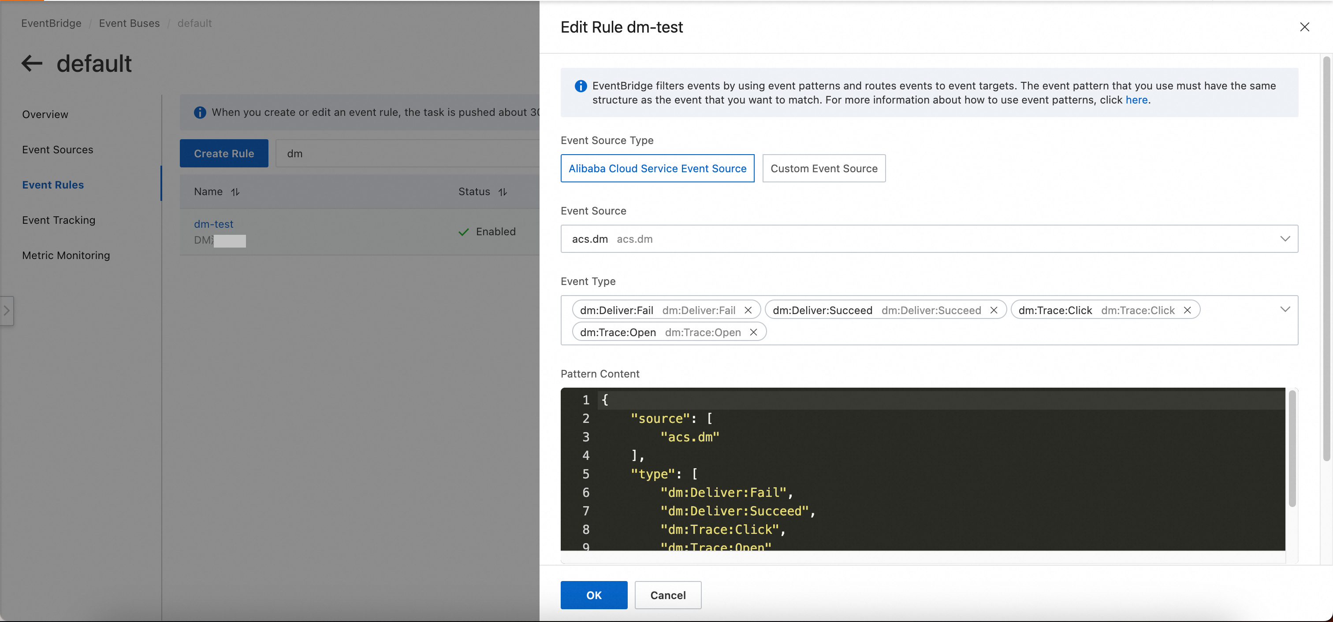The width and height of the screenshot is (1333, 622).
Task: Go to Event Tracking in sidebar
Action: point(59,220)
